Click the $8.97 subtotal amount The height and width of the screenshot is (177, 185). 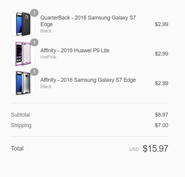161,115
